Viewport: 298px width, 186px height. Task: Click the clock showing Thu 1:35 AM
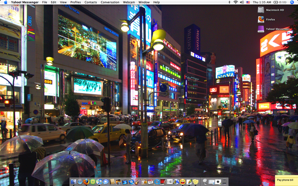click(262, 2)
